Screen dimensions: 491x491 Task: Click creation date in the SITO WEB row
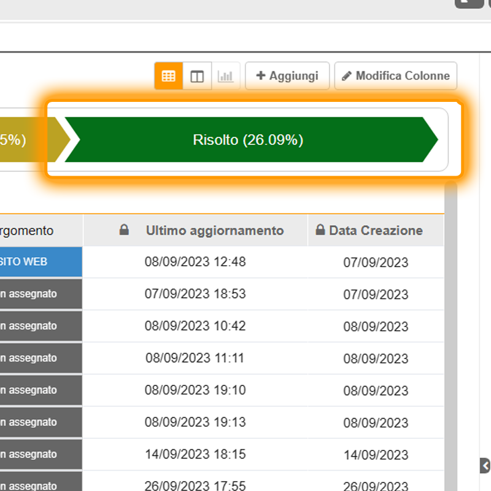pyautogui.click(x=376, y=263)
